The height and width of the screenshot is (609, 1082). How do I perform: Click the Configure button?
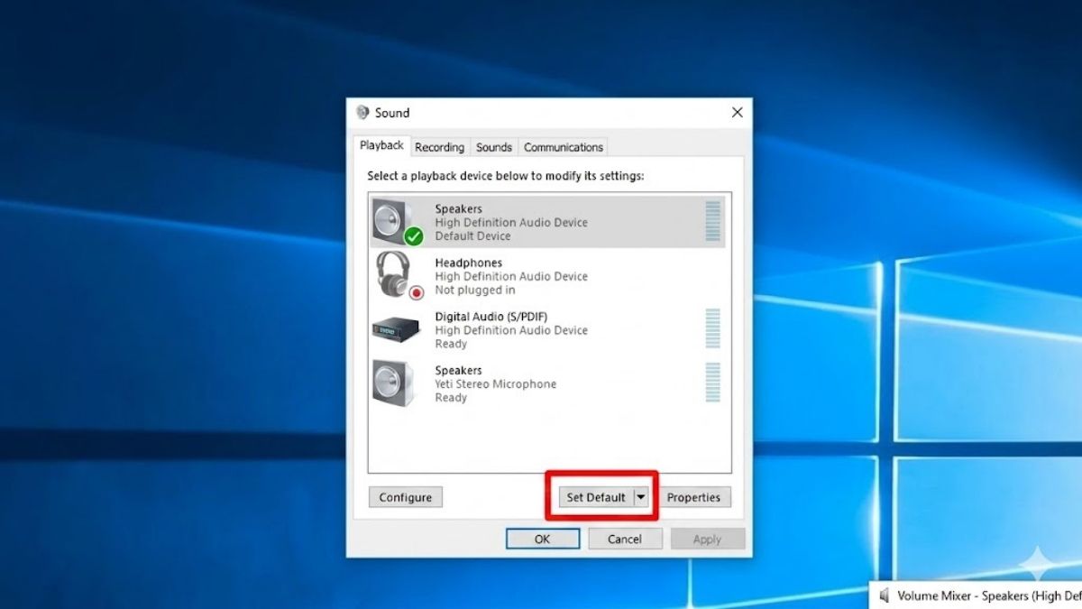click(x=406, y=497)
